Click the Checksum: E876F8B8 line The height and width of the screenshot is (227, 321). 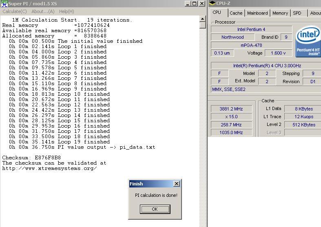coord(31,158)
